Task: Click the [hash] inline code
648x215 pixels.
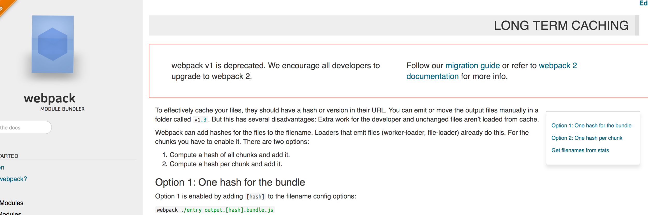Action: click(x=255, y=197)
